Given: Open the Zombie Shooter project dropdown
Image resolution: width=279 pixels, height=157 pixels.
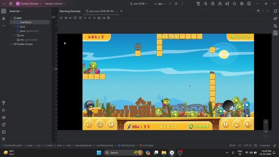Looking at the screenshot, I should 29,3.
